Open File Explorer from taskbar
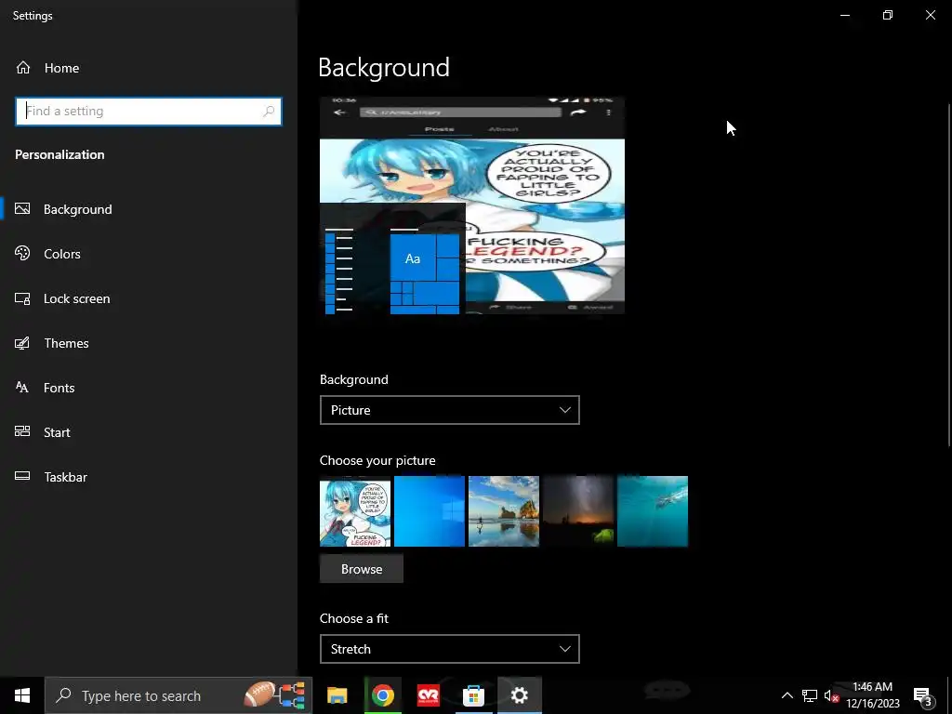Viewport: 952px width, 714px height. pos(337,695)
